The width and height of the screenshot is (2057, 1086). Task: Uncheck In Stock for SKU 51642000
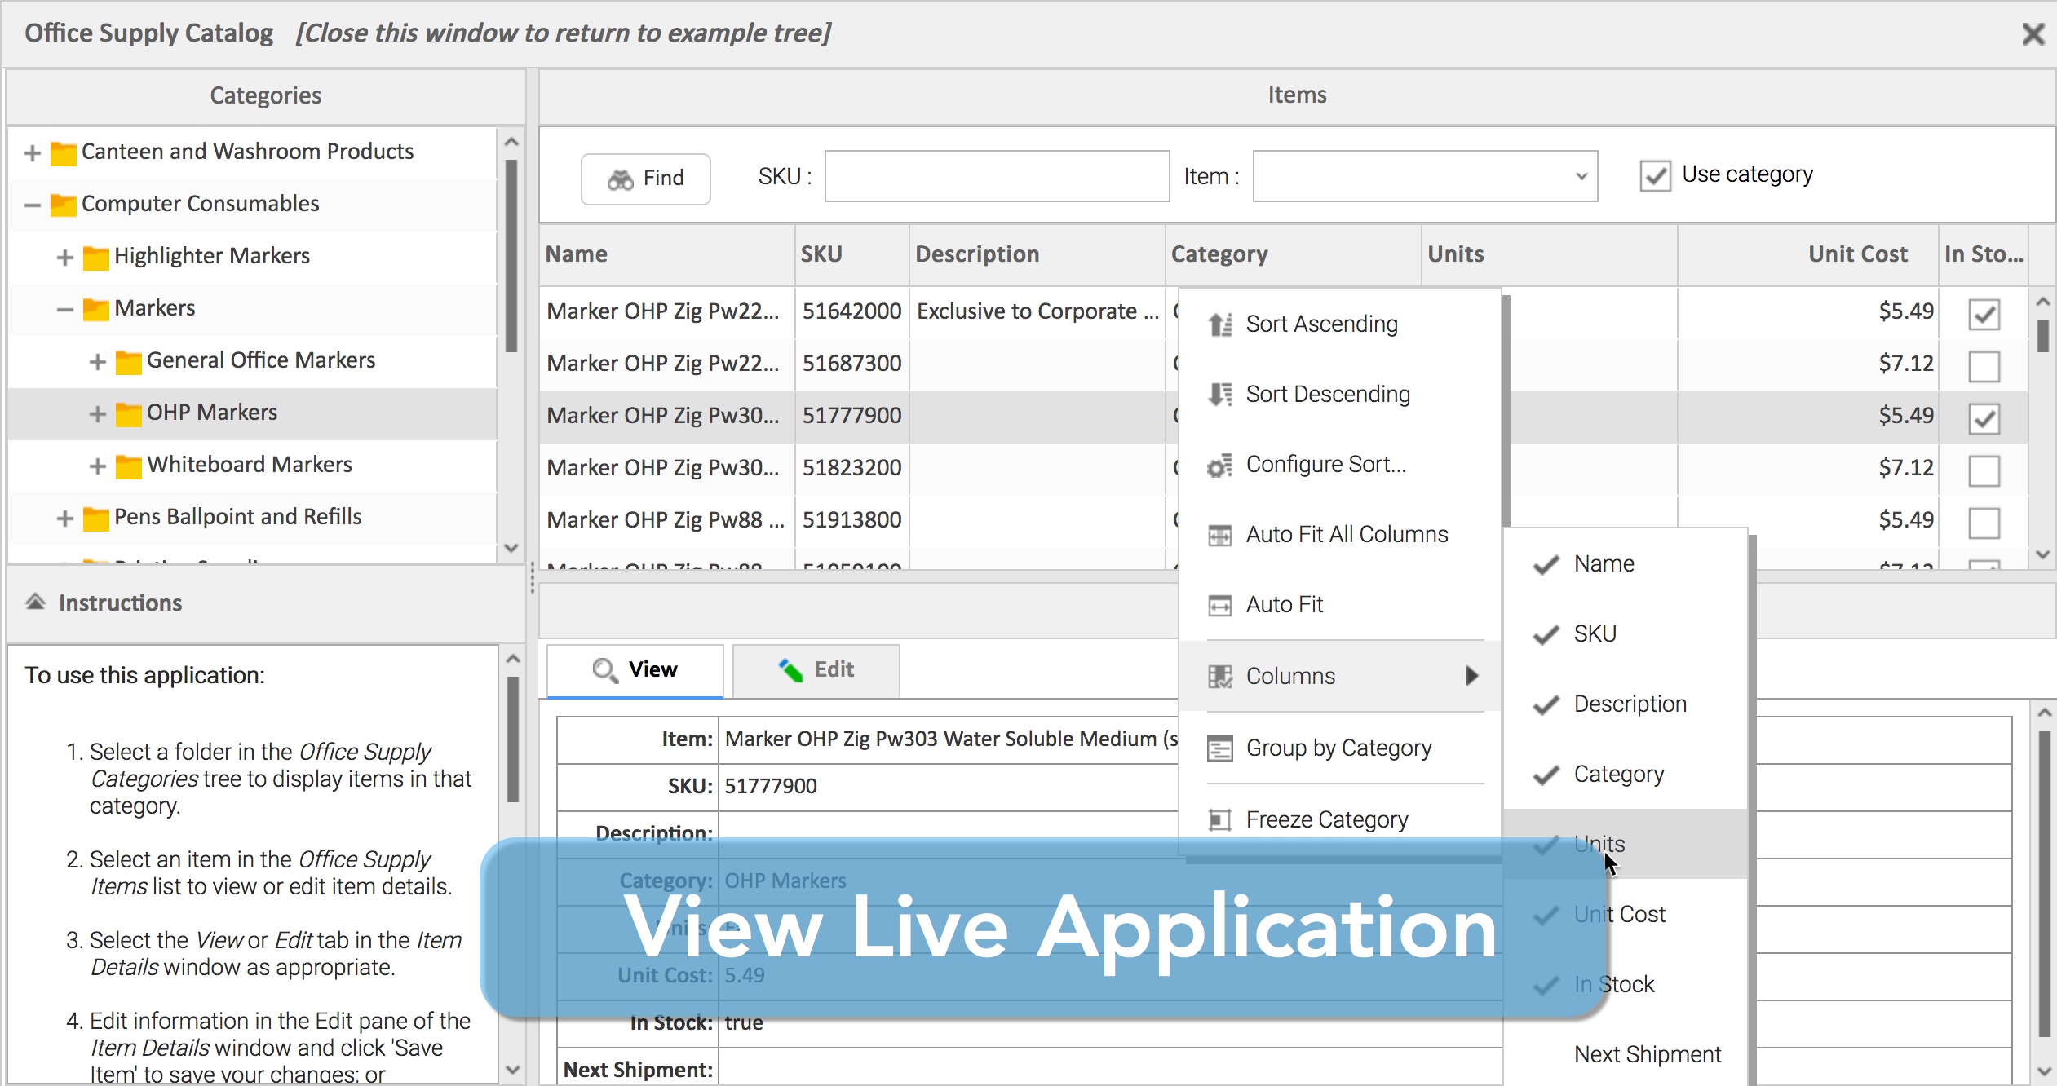pos(1984,314)
